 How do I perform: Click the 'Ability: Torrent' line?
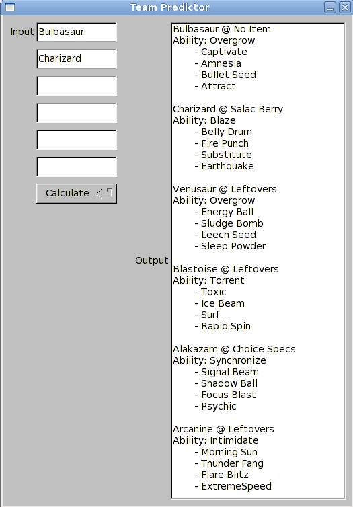(x=208, y=280)
